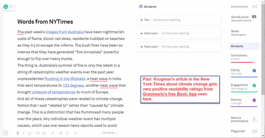Apply Heading 1 style
265x138 pixels.
tap(38, 133)
